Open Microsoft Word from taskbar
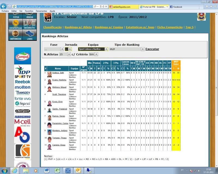The width and height of the screenshot is (218, 174). 47,170
